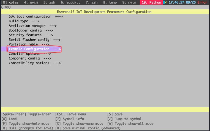Click the clock 17:46:57 in status bar
The height and width of the screenshot is (131, 210).
click(176, 2)
